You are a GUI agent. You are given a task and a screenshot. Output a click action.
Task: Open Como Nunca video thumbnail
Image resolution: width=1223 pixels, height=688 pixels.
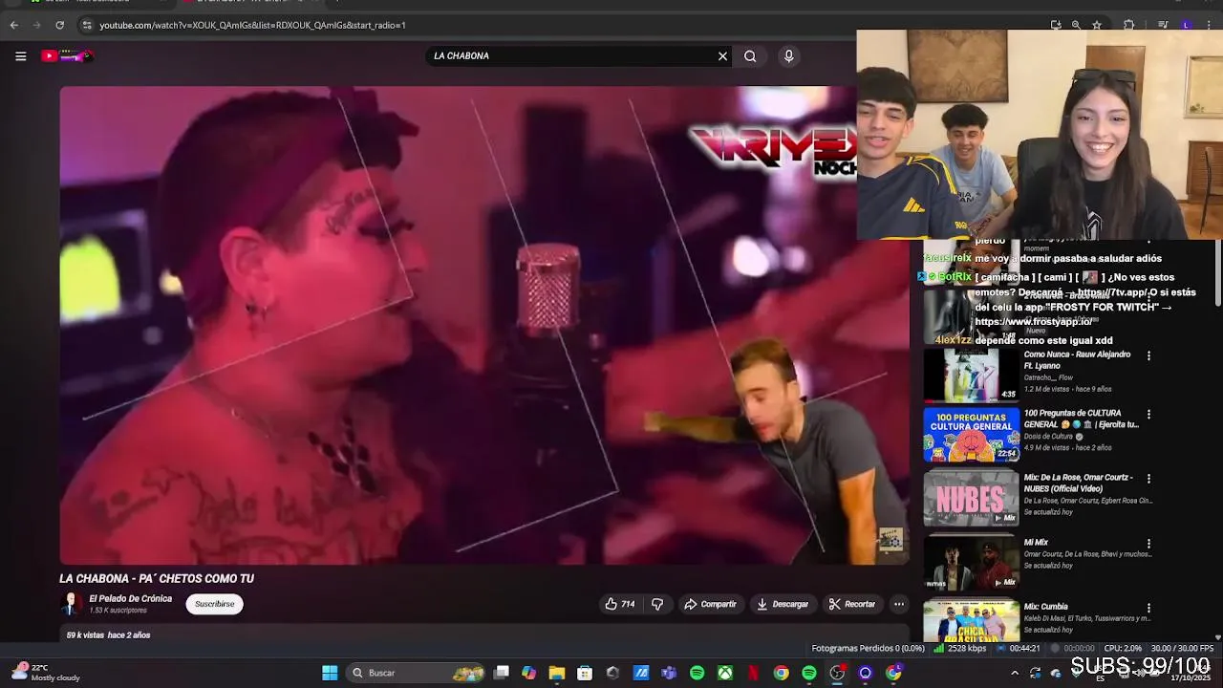click(x=971, y=375)
